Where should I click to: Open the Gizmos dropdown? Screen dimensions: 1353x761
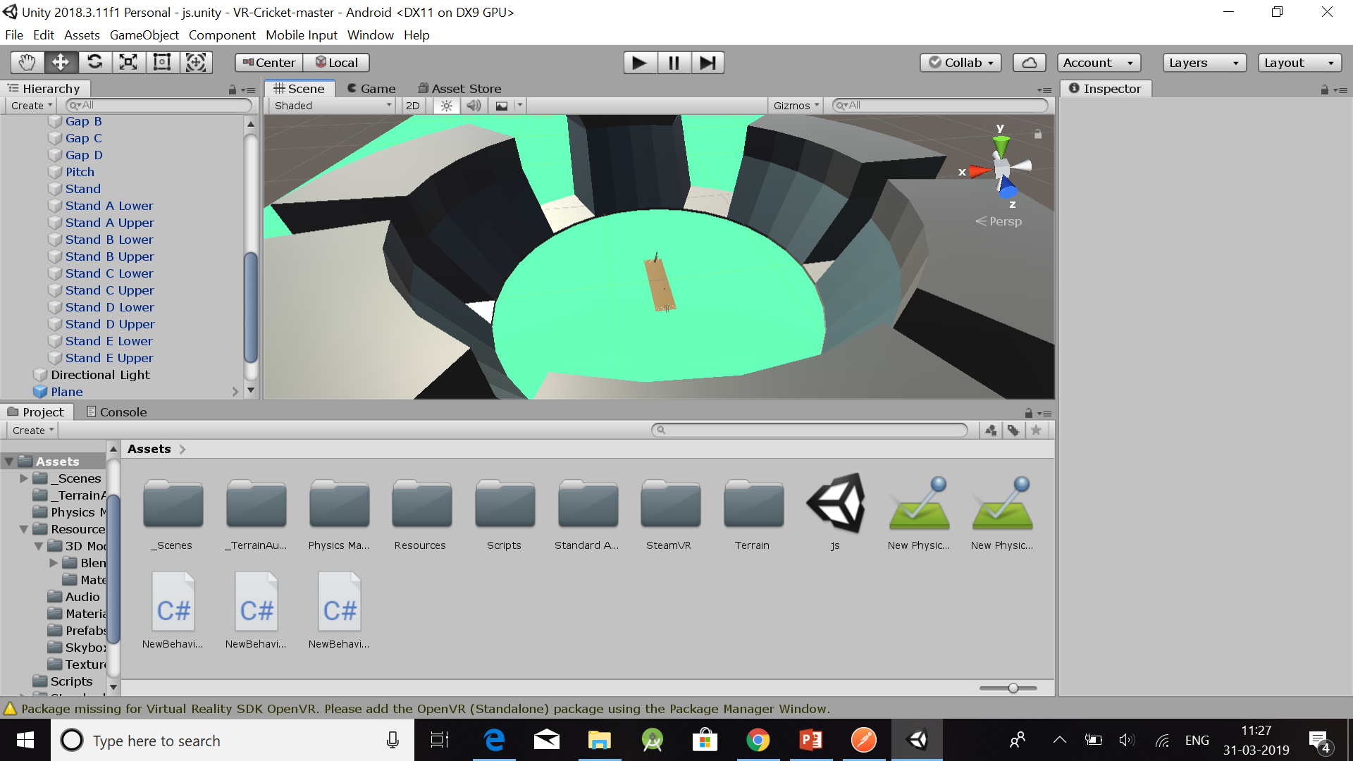[795, 105]
